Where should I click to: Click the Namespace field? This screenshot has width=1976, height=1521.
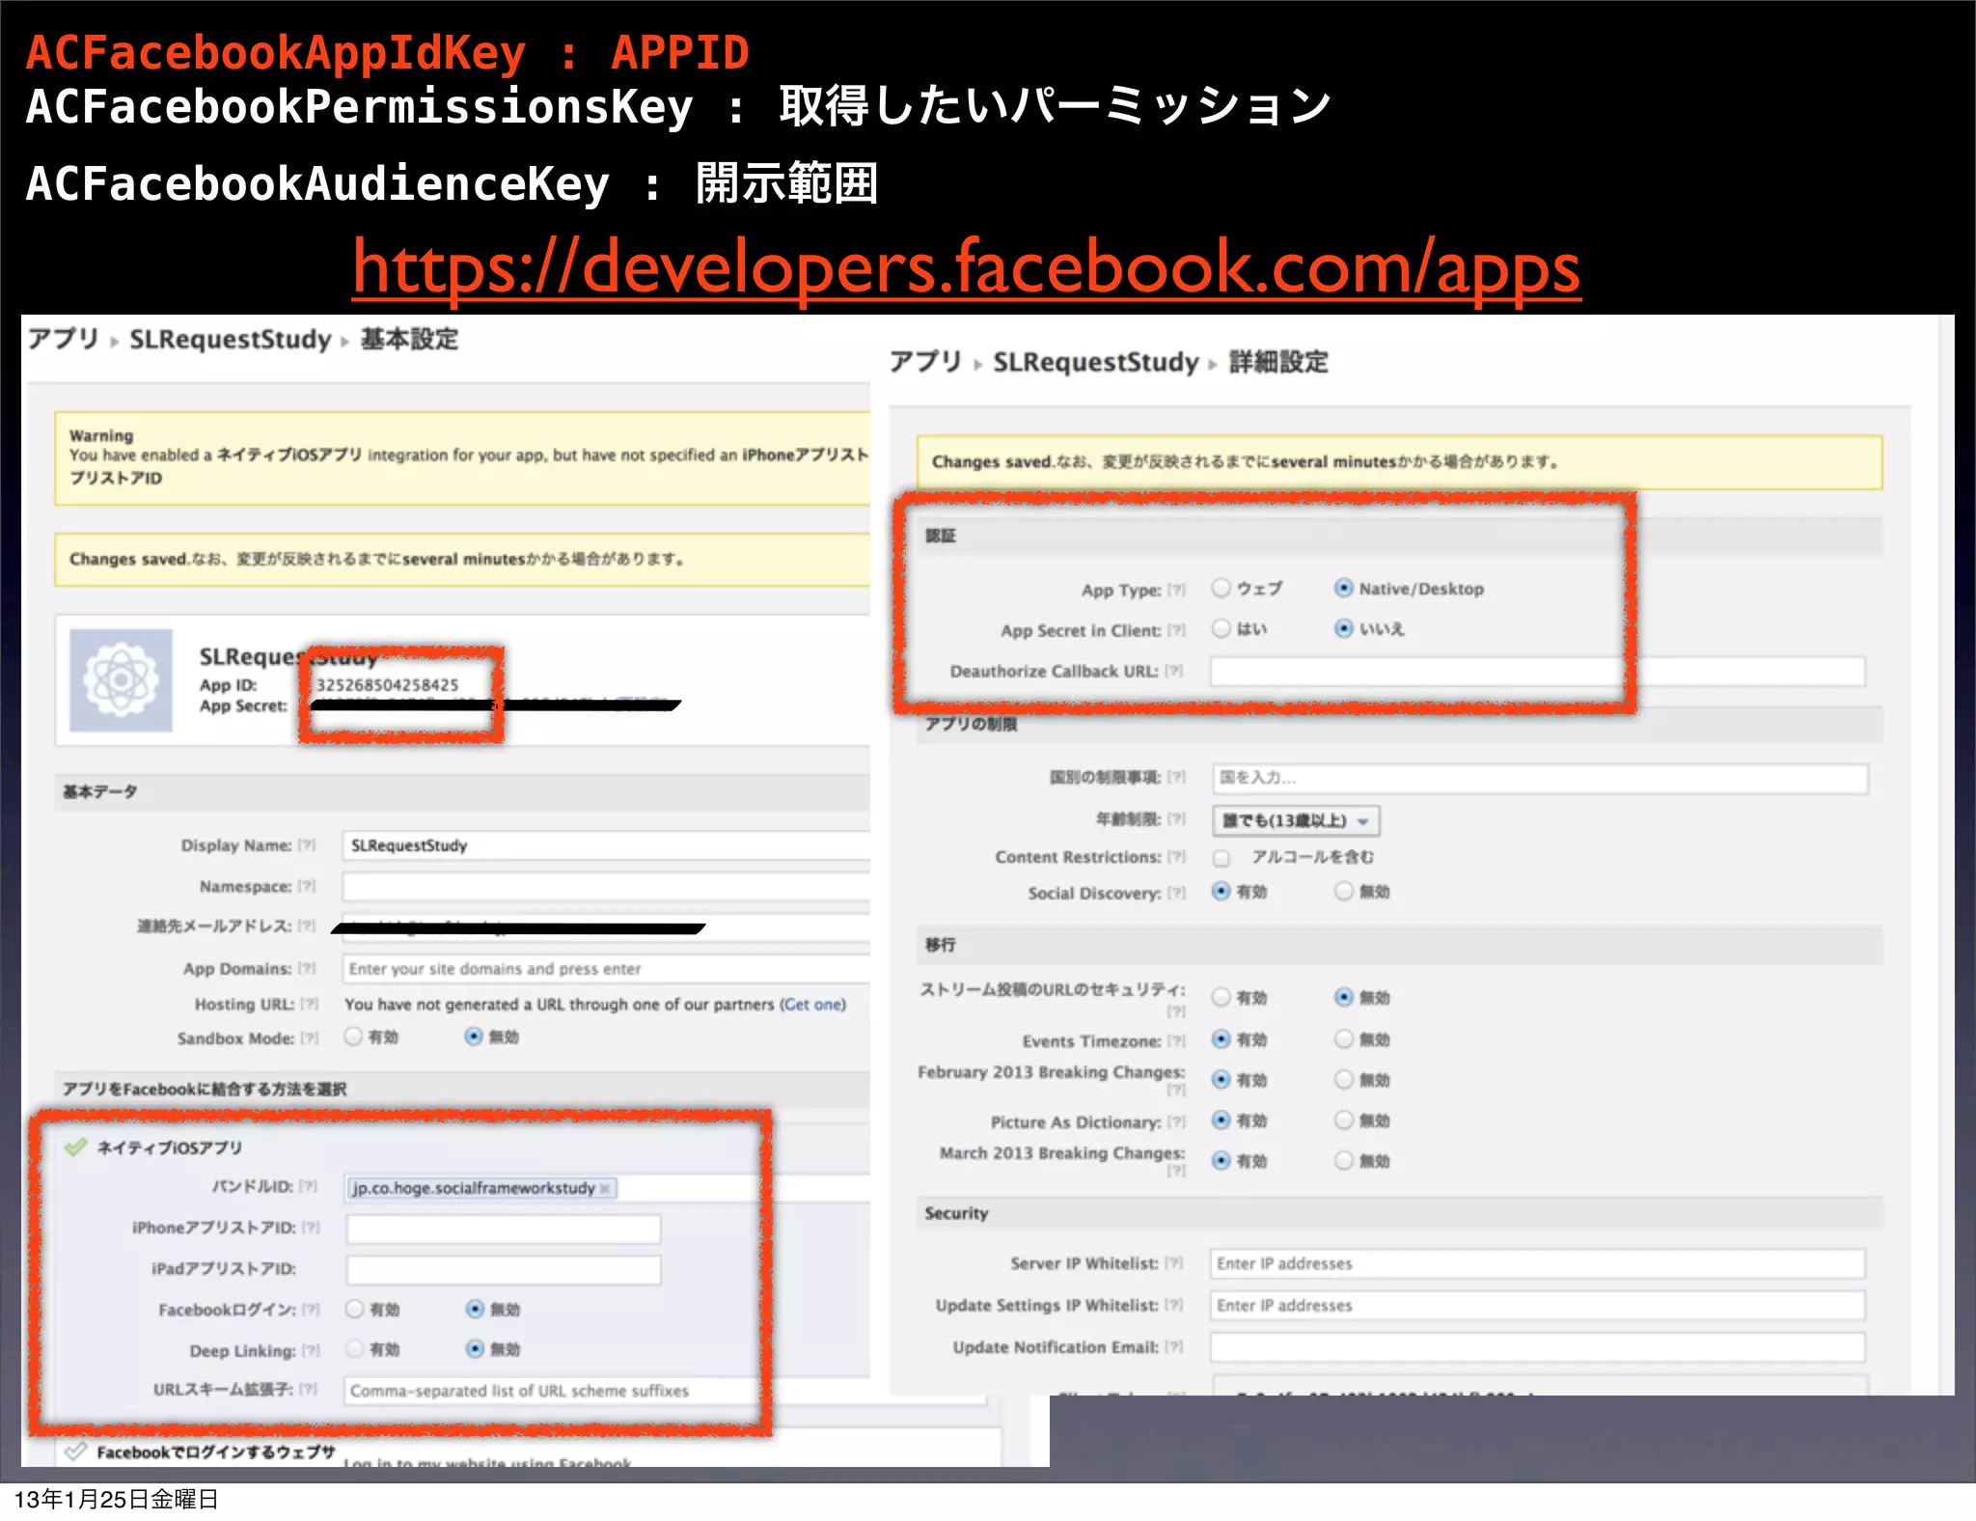606,886
